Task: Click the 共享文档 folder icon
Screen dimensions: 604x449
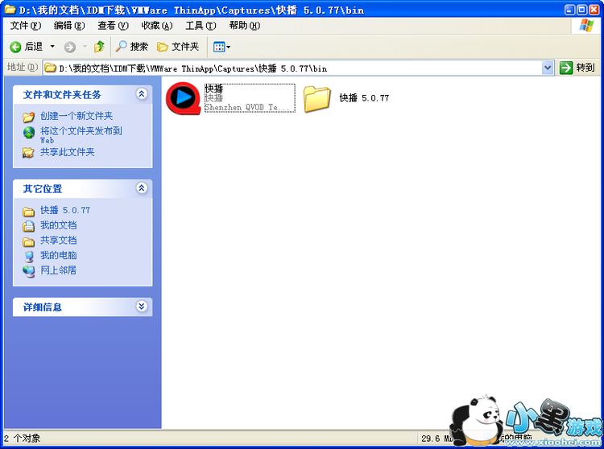Action: pos(28,241)
